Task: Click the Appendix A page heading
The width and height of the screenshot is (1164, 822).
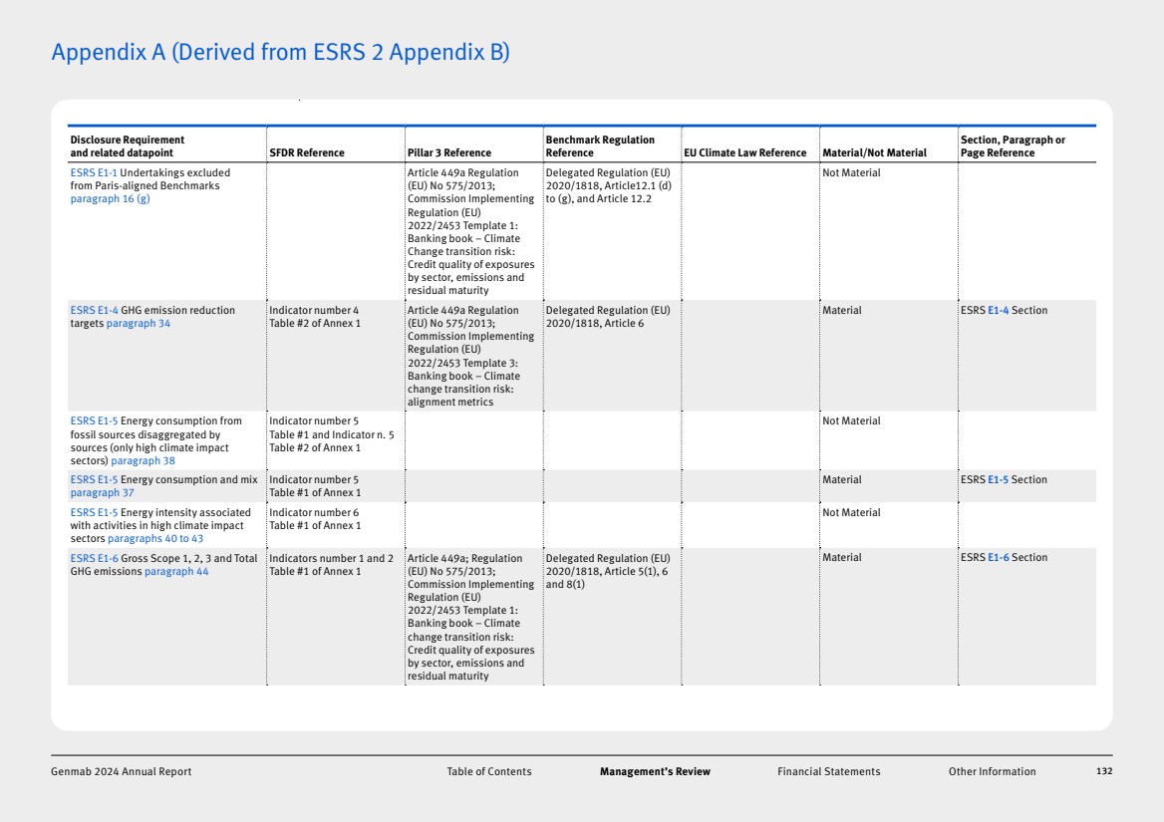Action: [x=280, y=53]
